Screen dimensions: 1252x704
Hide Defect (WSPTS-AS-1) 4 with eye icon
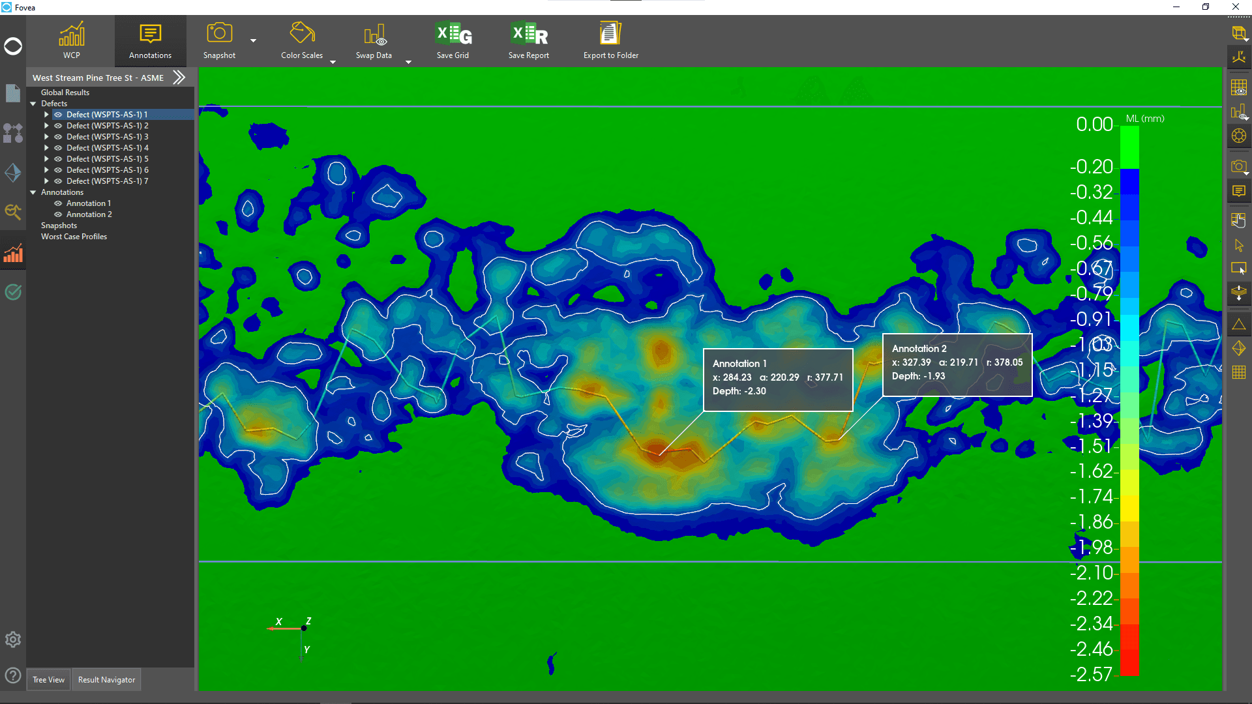tap(58, 148)
